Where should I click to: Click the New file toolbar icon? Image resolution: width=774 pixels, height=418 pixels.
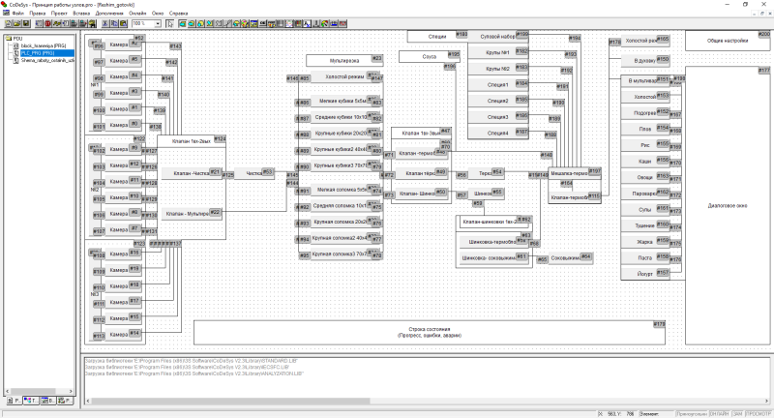6,22
